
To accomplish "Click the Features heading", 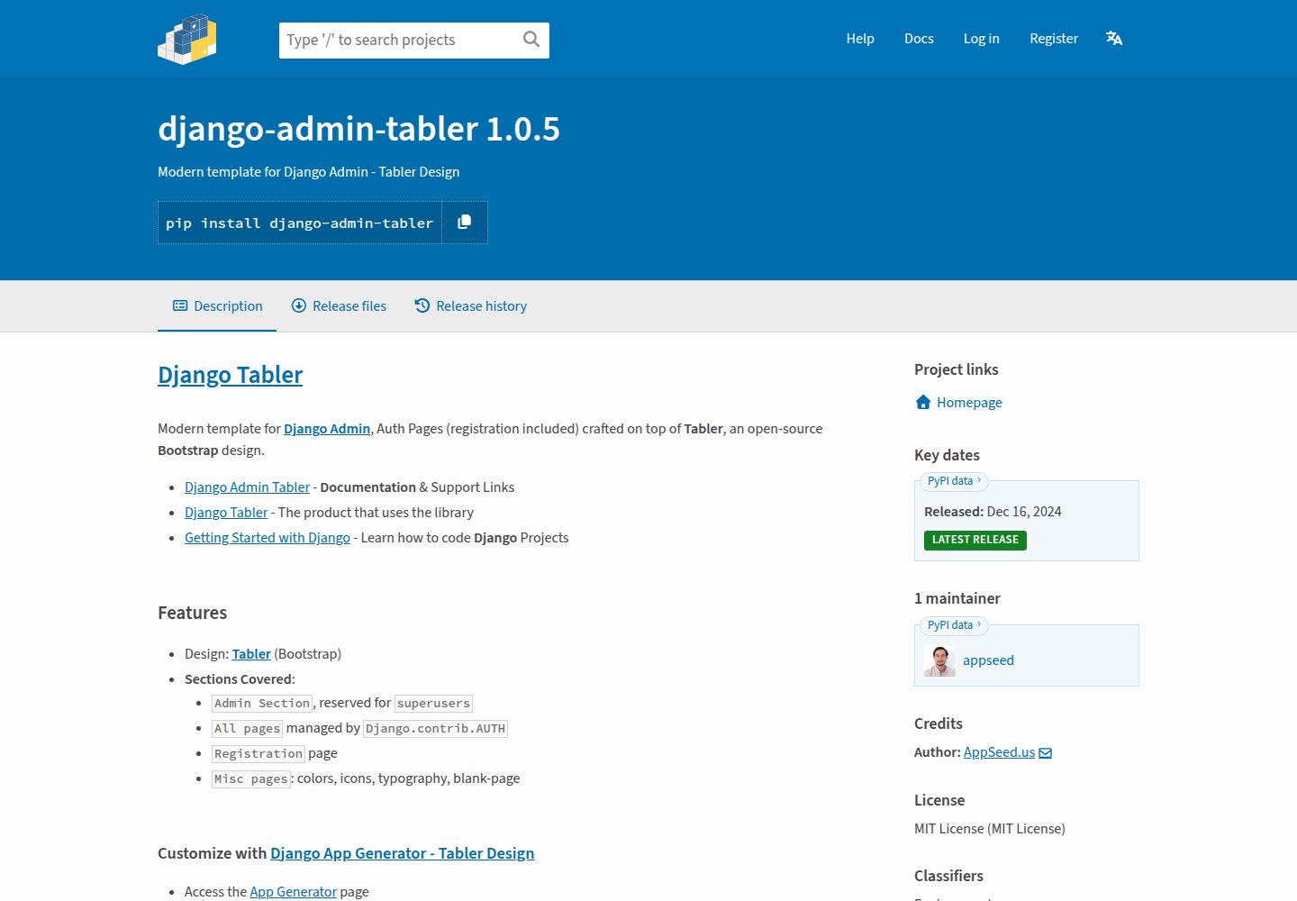I will (192, 613).
